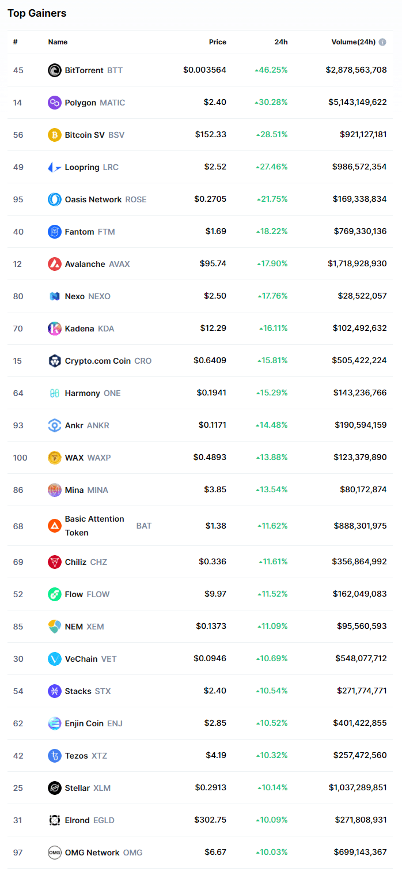Click the Stellar black logo icon

(x=55, y=788)
